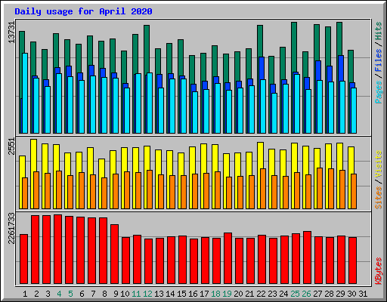Select green weekend day label 19

227,294
